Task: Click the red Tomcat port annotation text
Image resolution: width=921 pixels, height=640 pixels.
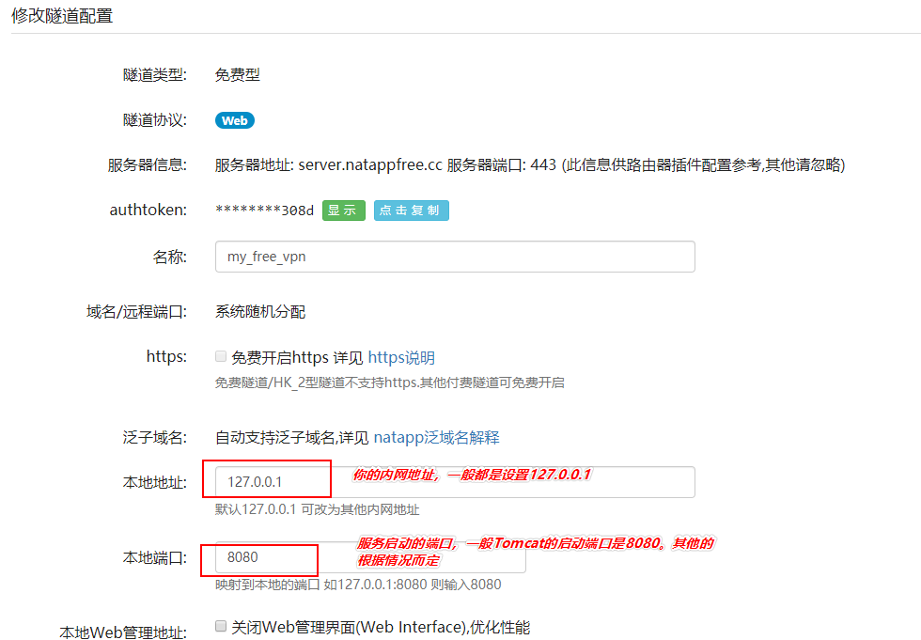Action: click(x=534, y=552)
